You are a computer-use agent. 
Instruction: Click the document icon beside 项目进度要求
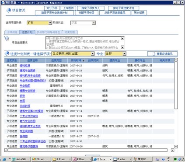tap(7, 38)
